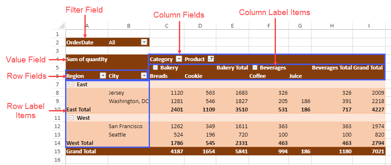
Task: Select the 2218 value cell
Action: click(x=378, y=101)
